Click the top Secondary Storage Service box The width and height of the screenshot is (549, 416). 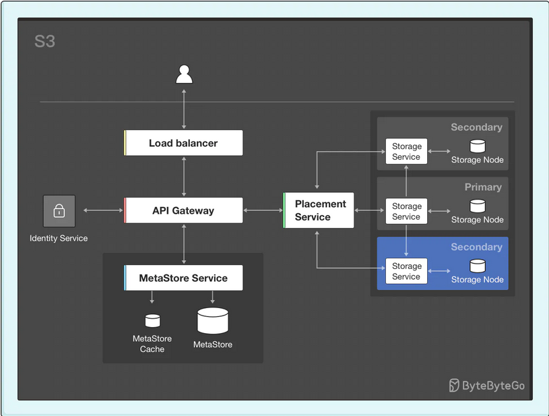click(x=406, y=151)
